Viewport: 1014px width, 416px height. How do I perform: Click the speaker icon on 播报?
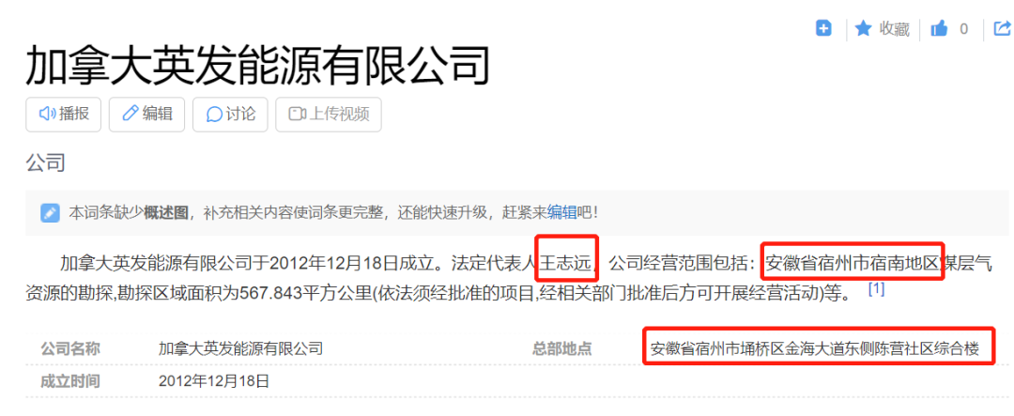click(x=47, y=115)
